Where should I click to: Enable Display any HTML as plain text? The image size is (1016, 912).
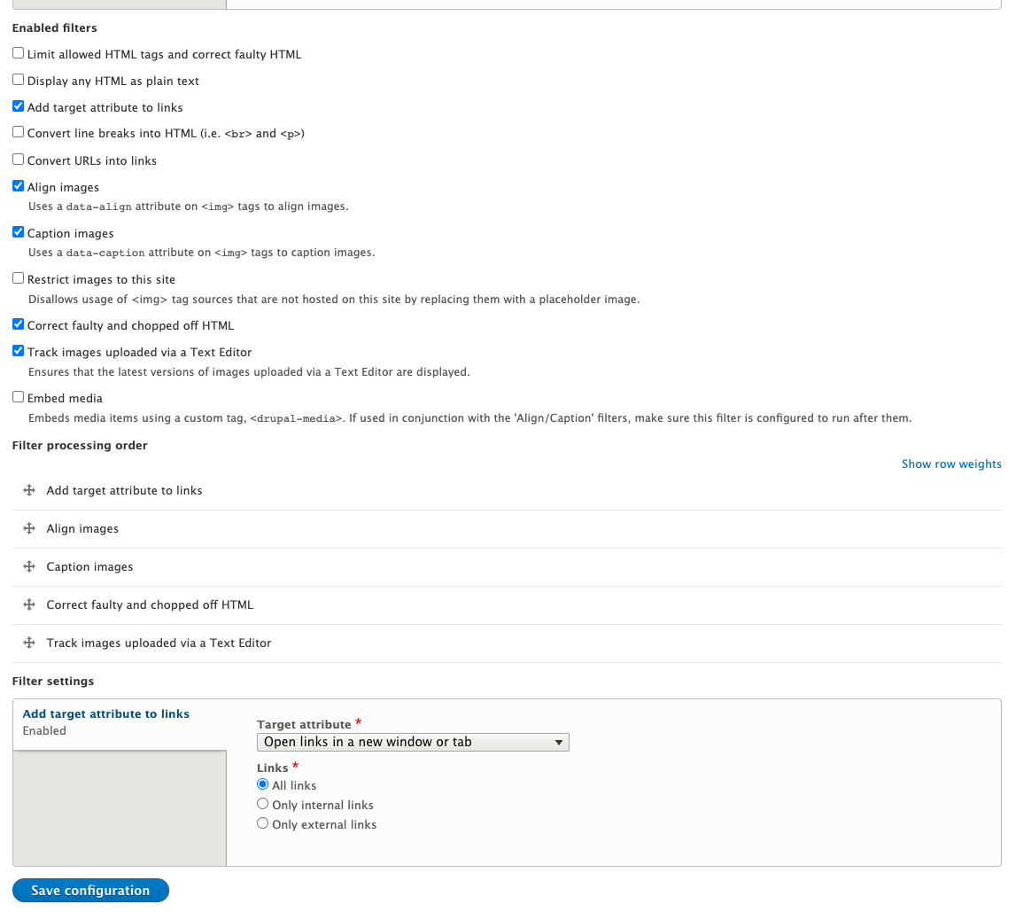click(x=17, y=79)
